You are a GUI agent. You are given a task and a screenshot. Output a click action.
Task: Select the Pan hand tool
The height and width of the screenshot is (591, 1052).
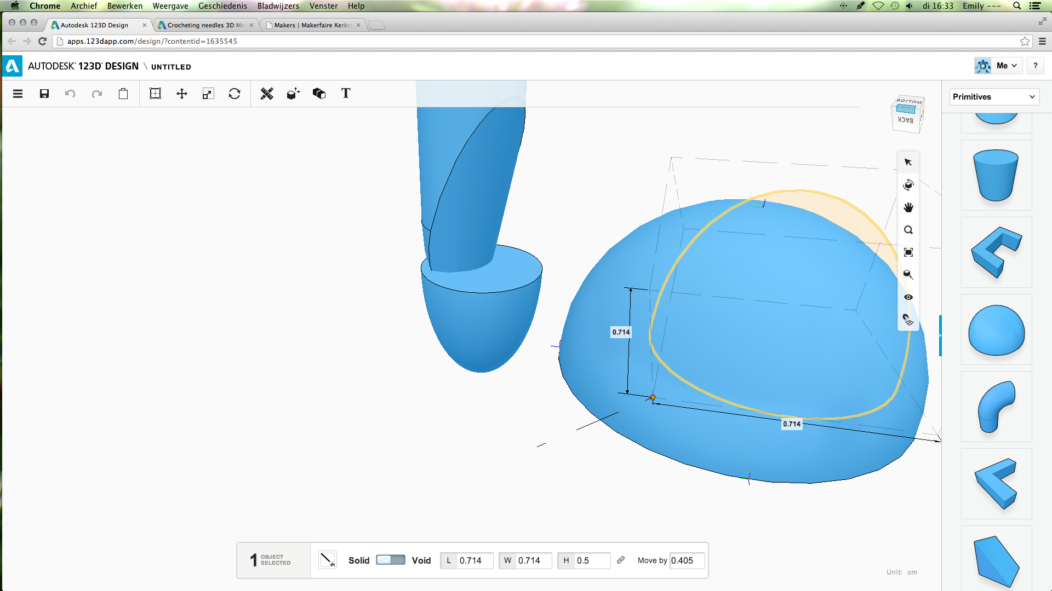pyautogui.click(x=908, y=207)
